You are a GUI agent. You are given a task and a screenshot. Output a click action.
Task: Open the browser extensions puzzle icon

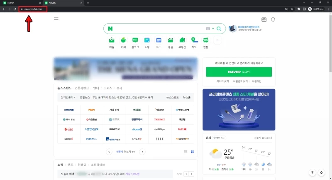pyautogui.click(x=298, y=9)
